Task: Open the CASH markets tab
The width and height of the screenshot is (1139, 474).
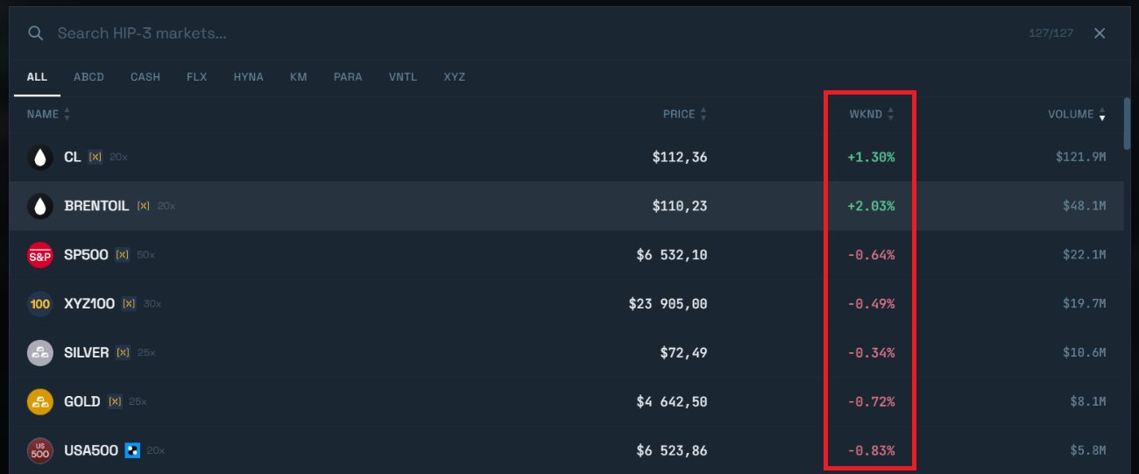Action: click(145, 77)
